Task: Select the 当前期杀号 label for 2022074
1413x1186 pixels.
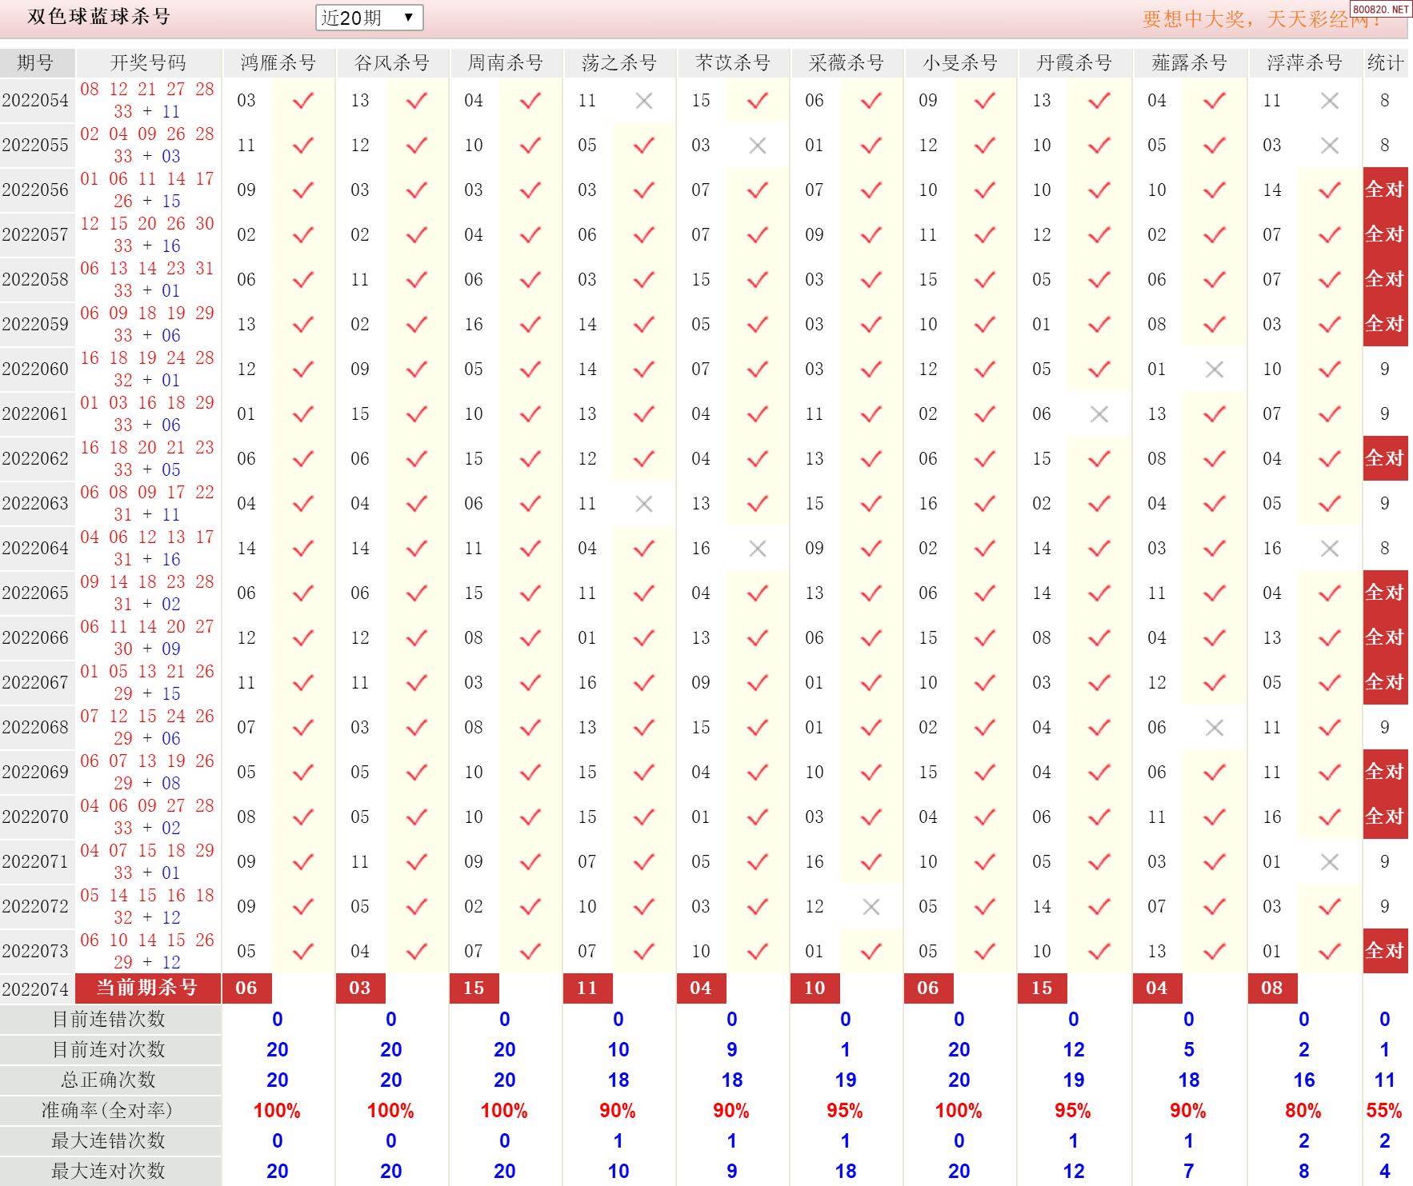Action: (148, 988)
